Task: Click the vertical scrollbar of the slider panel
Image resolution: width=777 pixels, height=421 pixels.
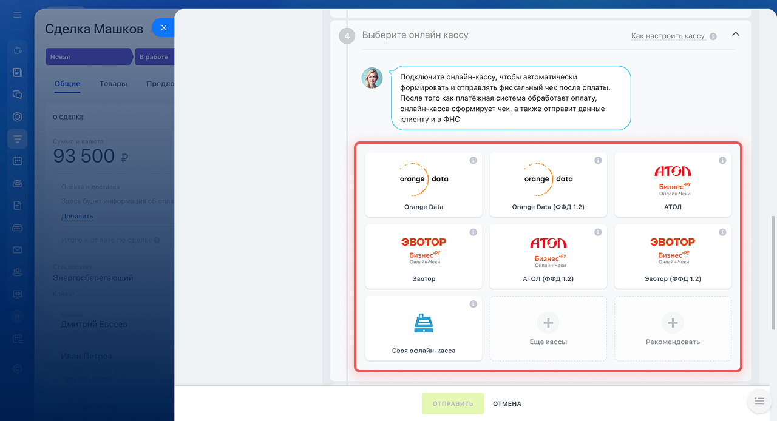Action: point(773,272)
